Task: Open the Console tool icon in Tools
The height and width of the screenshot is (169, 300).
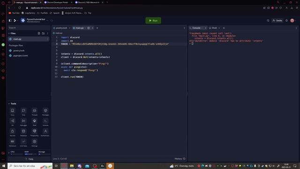Action: click(x=45, y=121)
